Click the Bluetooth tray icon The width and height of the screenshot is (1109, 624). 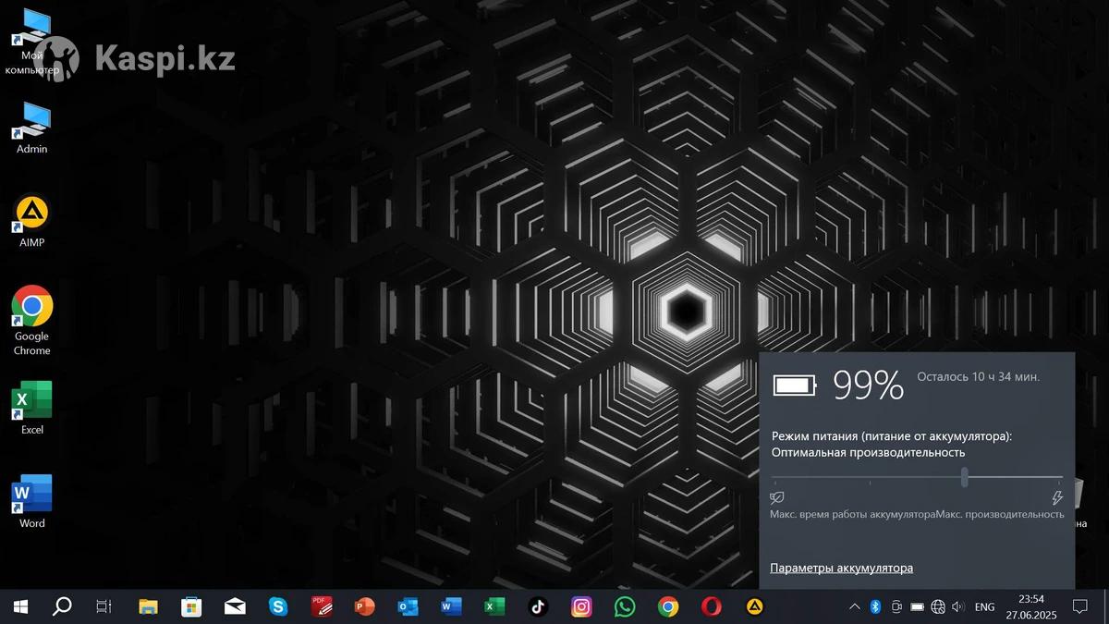(x=875, y=606)
